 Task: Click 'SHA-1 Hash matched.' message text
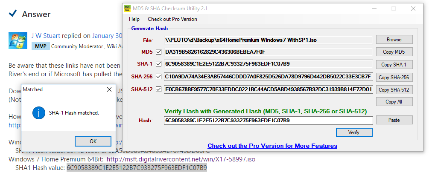point(74,113)
